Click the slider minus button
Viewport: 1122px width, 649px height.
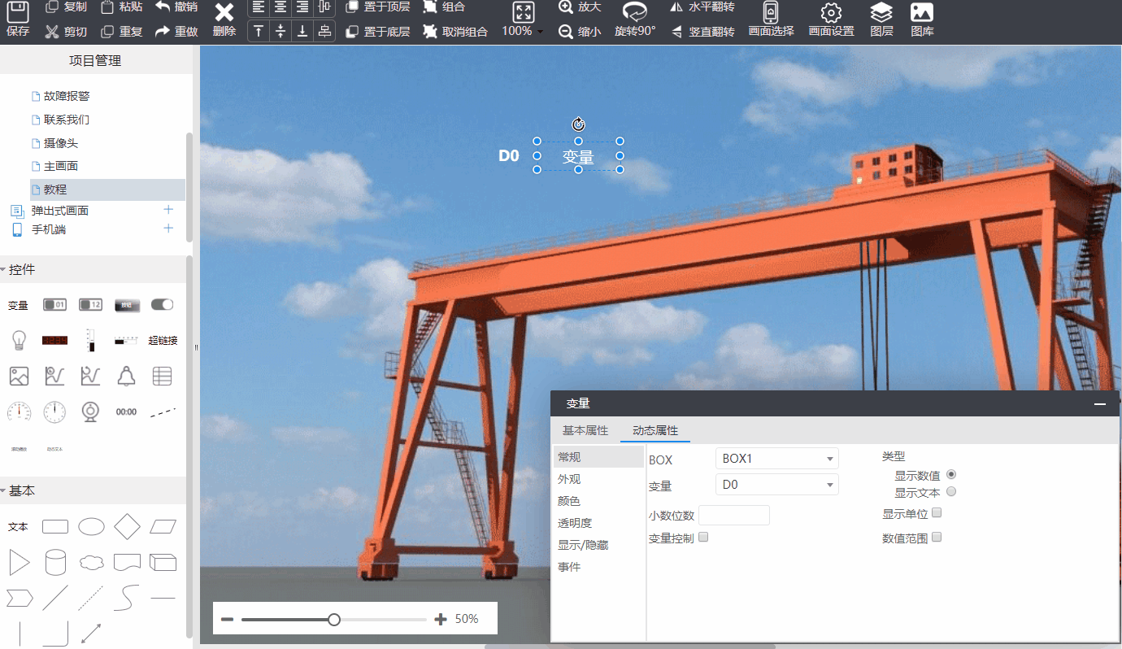[227, 620]
